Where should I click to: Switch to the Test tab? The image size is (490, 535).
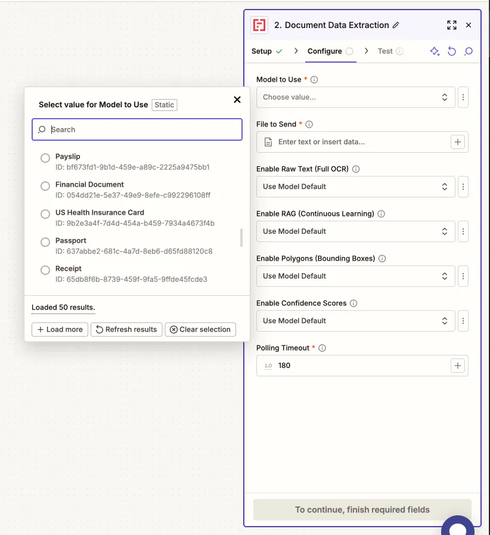(x=385, y=51)
